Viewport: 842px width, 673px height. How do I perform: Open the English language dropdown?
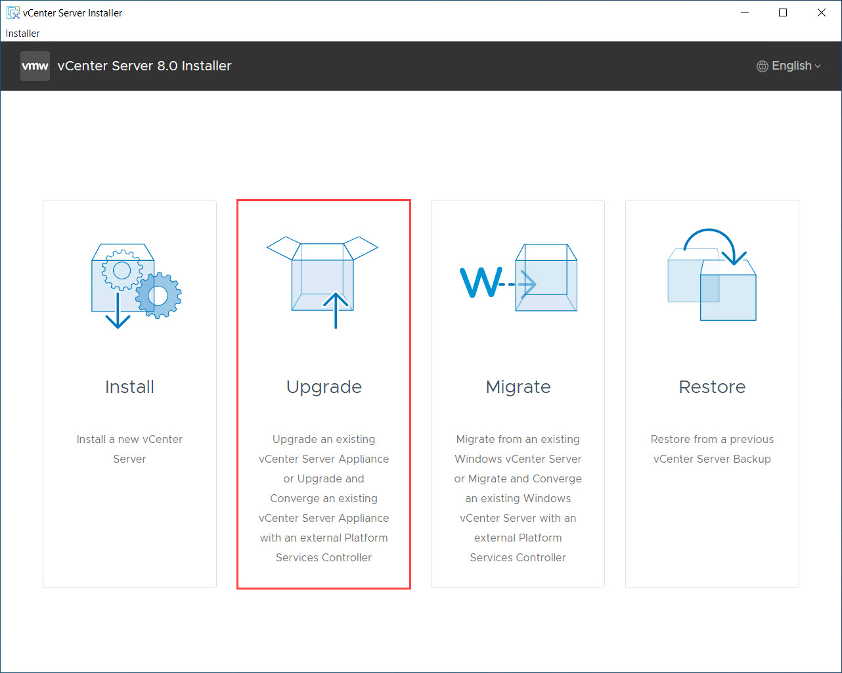point(789,66)
